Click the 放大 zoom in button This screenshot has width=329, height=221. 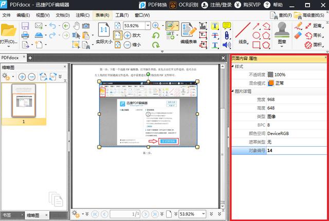(x=132, y=35)
